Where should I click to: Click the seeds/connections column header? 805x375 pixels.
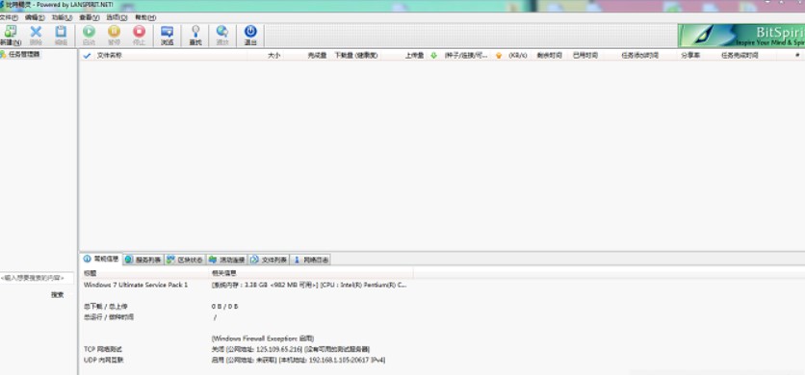(x=466, y=56)
